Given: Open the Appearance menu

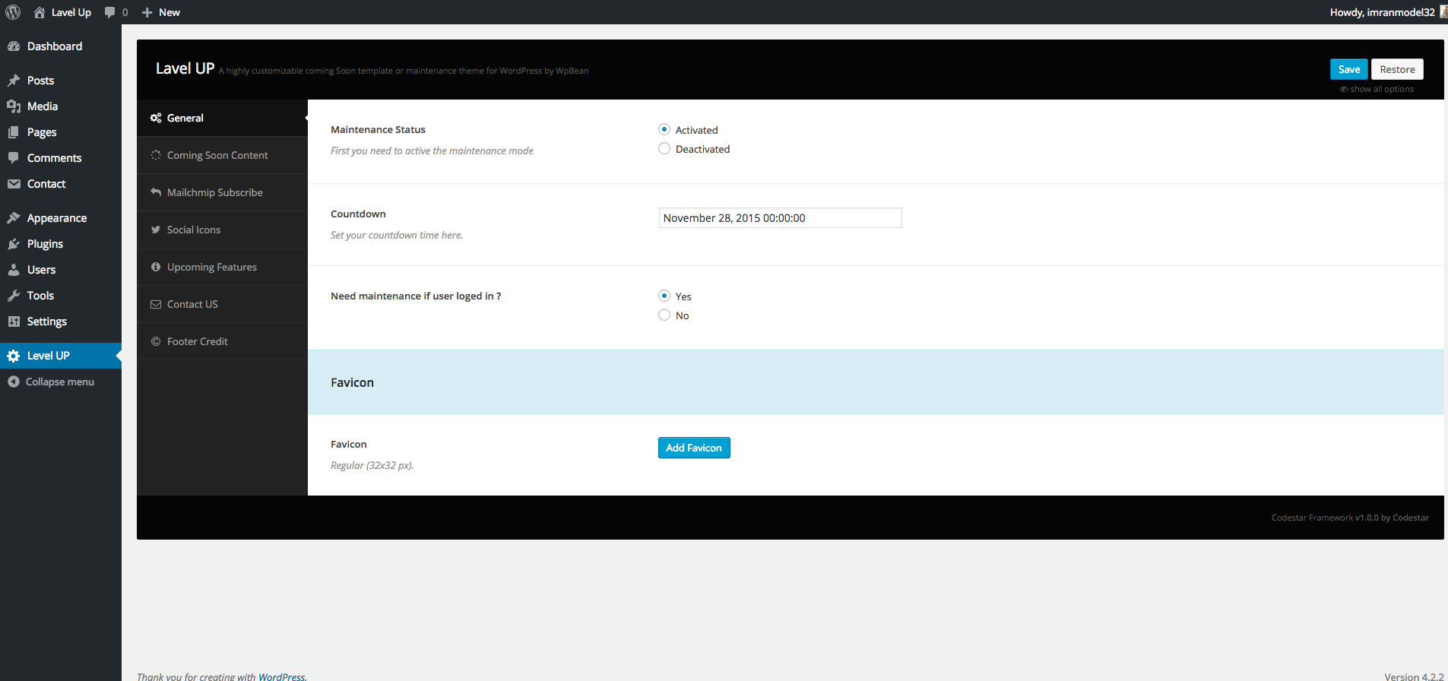Looking at the screenshot, I should [61, 218].
